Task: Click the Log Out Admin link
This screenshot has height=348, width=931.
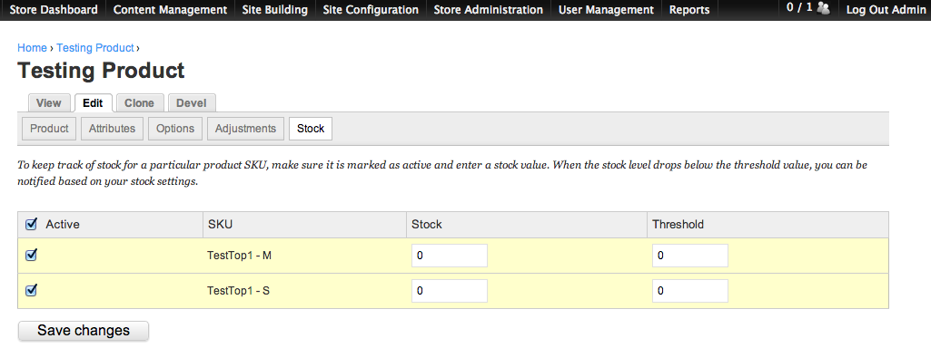Action: 886,10
